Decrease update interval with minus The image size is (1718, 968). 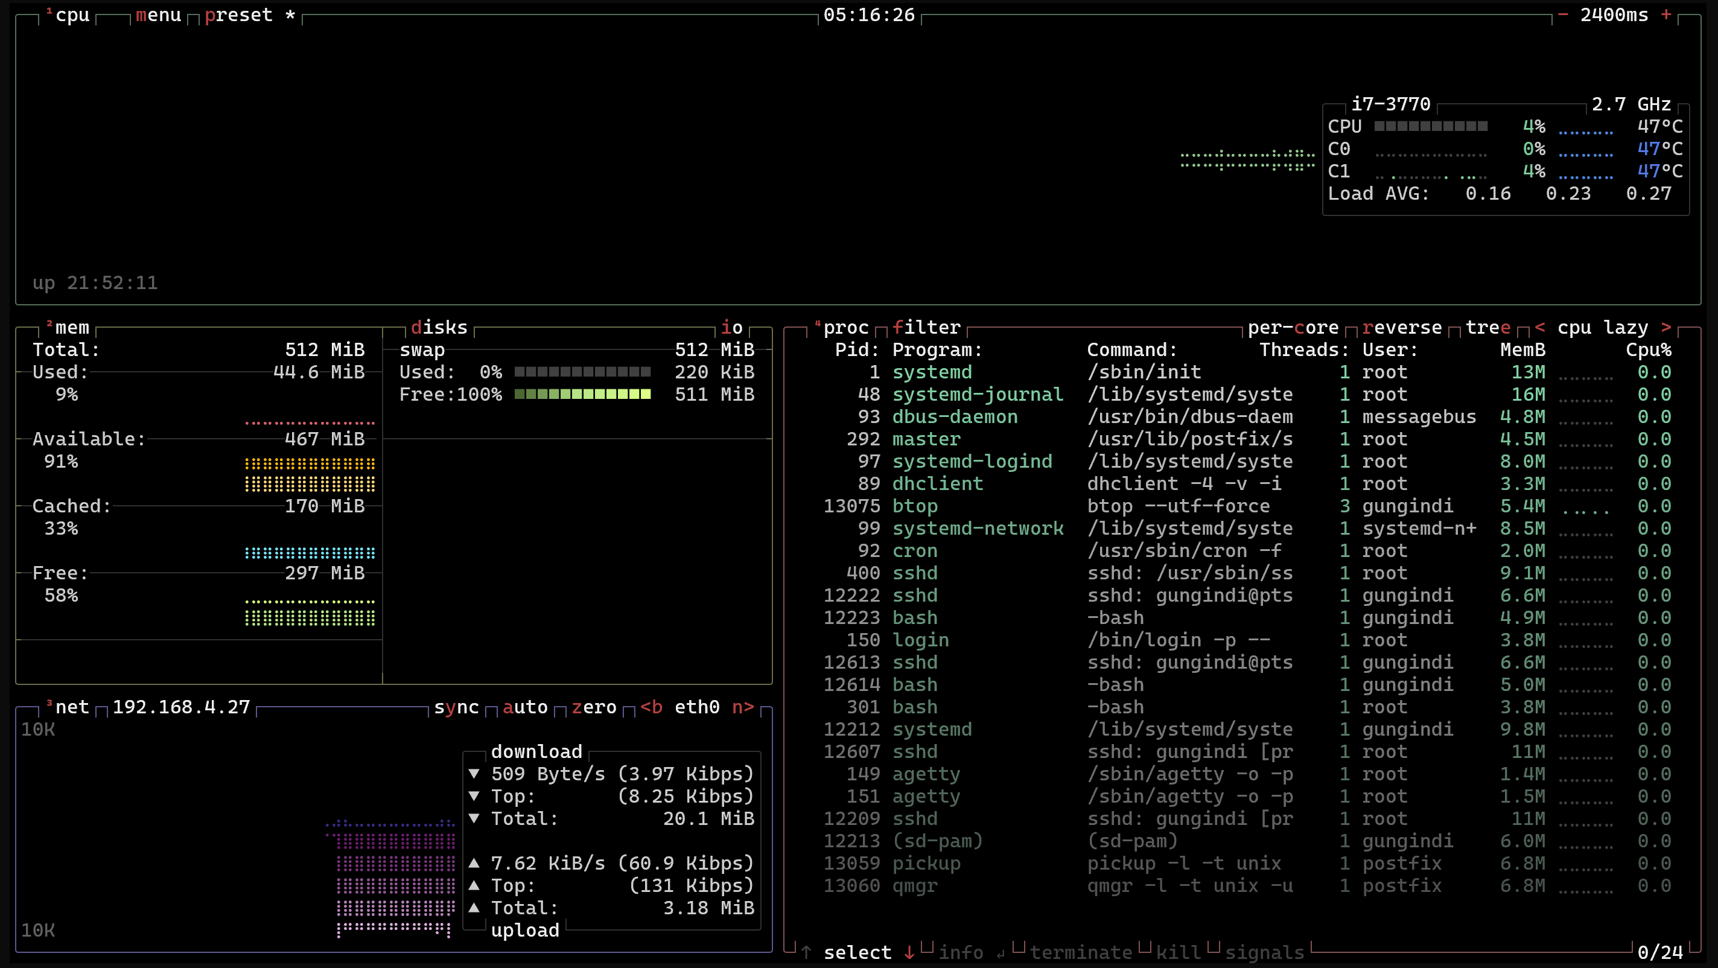1562,14
